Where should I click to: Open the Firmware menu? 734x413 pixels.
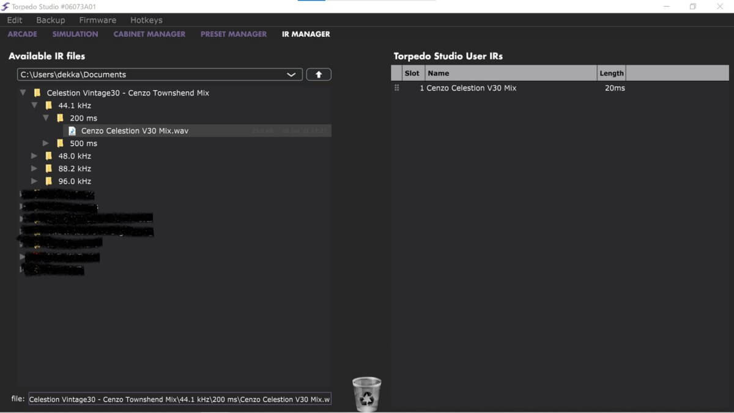(x=97, y=20)
